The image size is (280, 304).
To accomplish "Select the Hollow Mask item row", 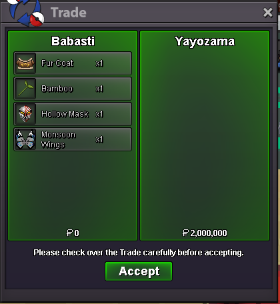I will (73, 114).
